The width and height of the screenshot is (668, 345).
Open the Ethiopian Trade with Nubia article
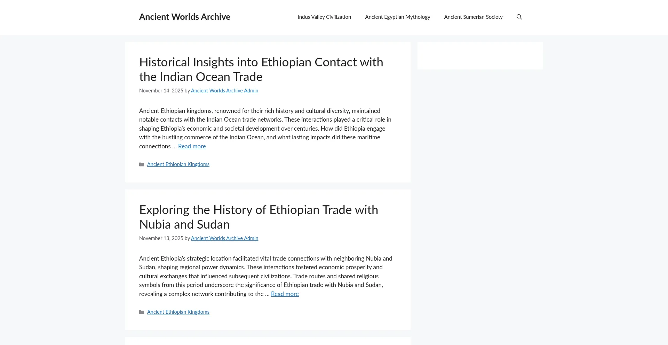click(259, 217)
